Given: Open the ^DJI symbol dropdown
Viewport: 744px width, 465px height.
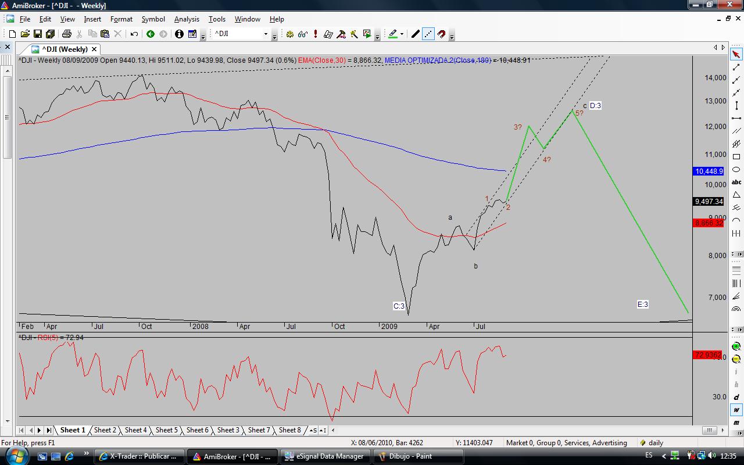Looking at the screenshot, I should pos(266,34).
